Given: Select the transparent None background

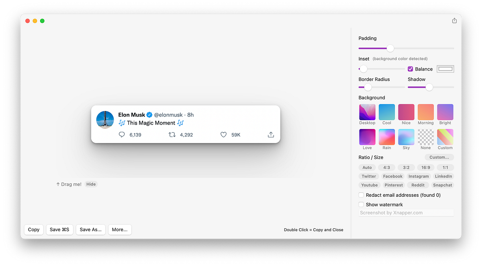Looking at the screenshot, I should tap(425, 137).
